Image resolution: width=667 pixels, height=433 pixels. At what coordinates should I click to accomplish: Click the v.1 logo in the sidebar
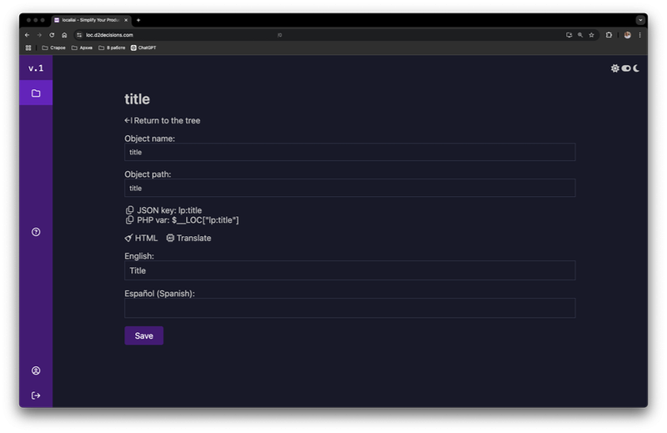(36, 68)
